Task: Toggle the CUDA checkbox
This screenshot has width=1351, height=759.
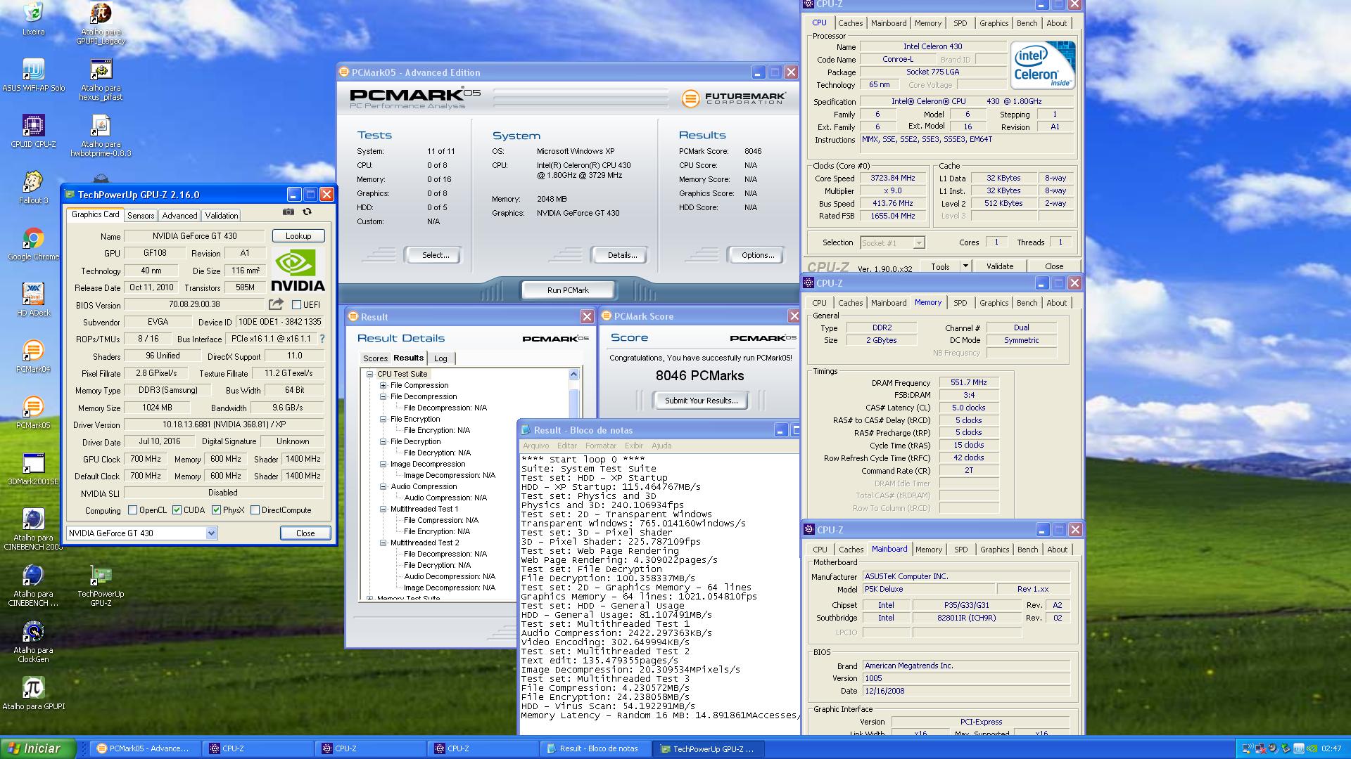Action: pyautogui.click(x=177, y=510)
